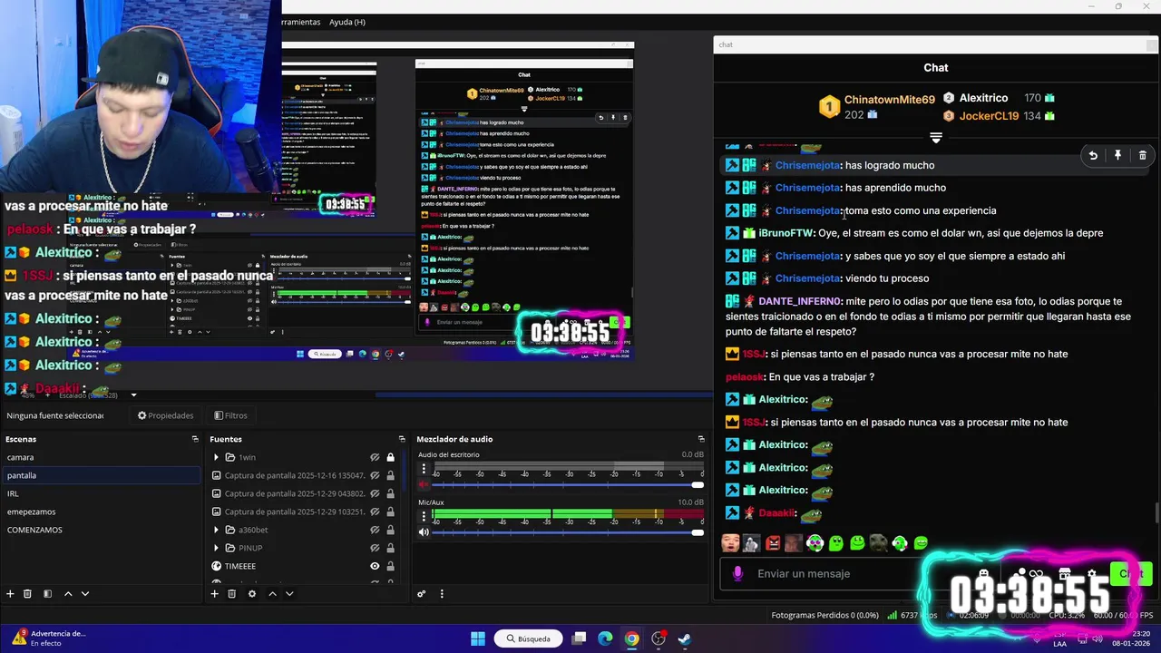Screen dimensions: 1161x653
Task: Open the Windows Start menu
Action: 478,638
